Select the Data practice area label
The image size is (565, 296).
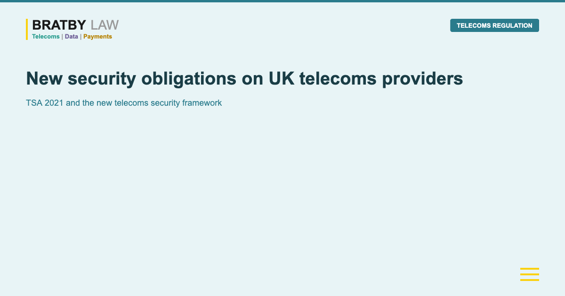tap(71, 36)
